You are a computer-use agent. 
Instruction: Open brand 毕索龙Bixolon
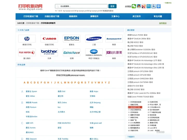coord(32,117)
